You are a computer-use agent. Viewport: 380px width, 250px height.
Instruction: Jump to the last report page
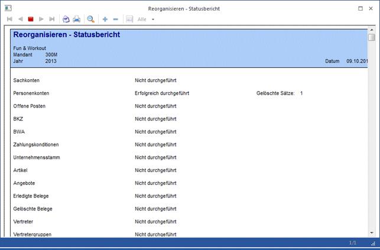tap(52, 20)
